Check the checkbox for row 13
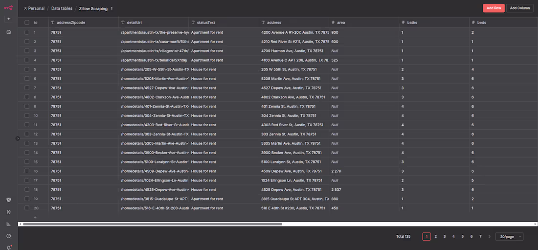 [x=27, y=143]
